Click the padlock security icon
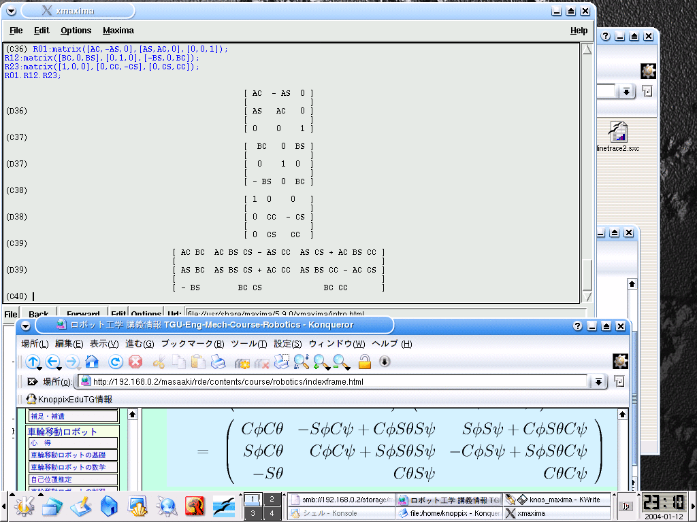Viewport: 697px width, 522px height. [364, 362]
